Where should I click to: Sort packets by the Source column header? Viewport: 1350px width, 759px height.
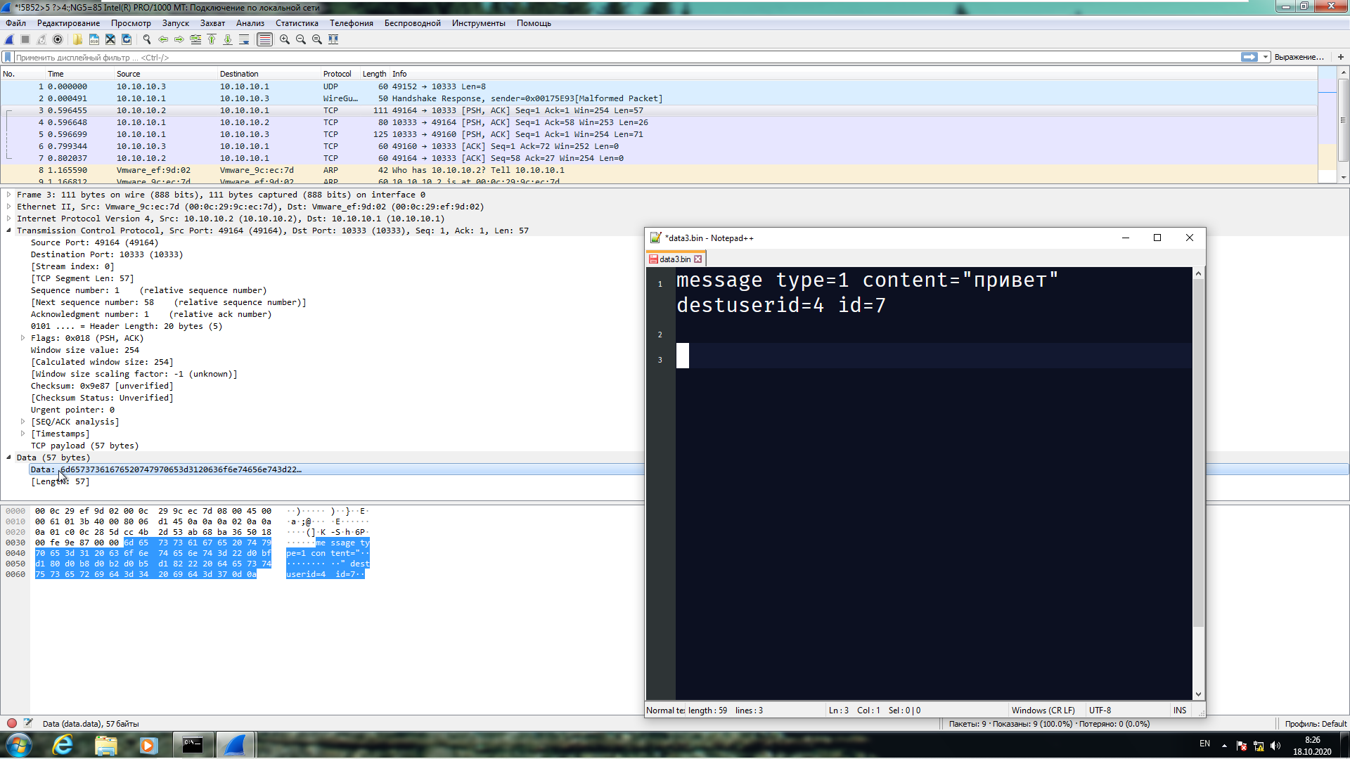click(166, 74)
